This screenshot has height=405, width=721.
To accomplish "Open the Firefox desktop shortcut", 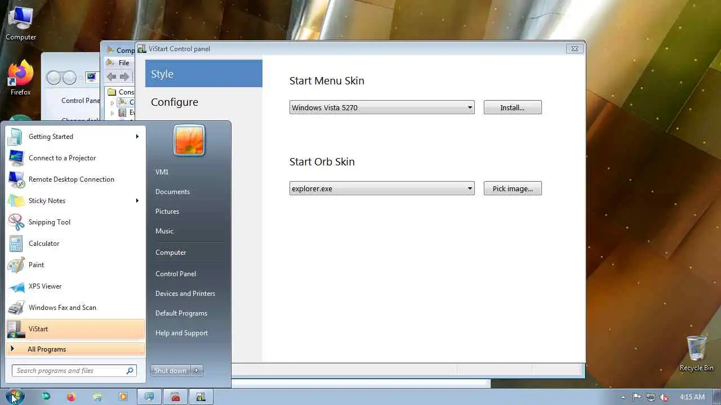I will [x=21, y=79].
